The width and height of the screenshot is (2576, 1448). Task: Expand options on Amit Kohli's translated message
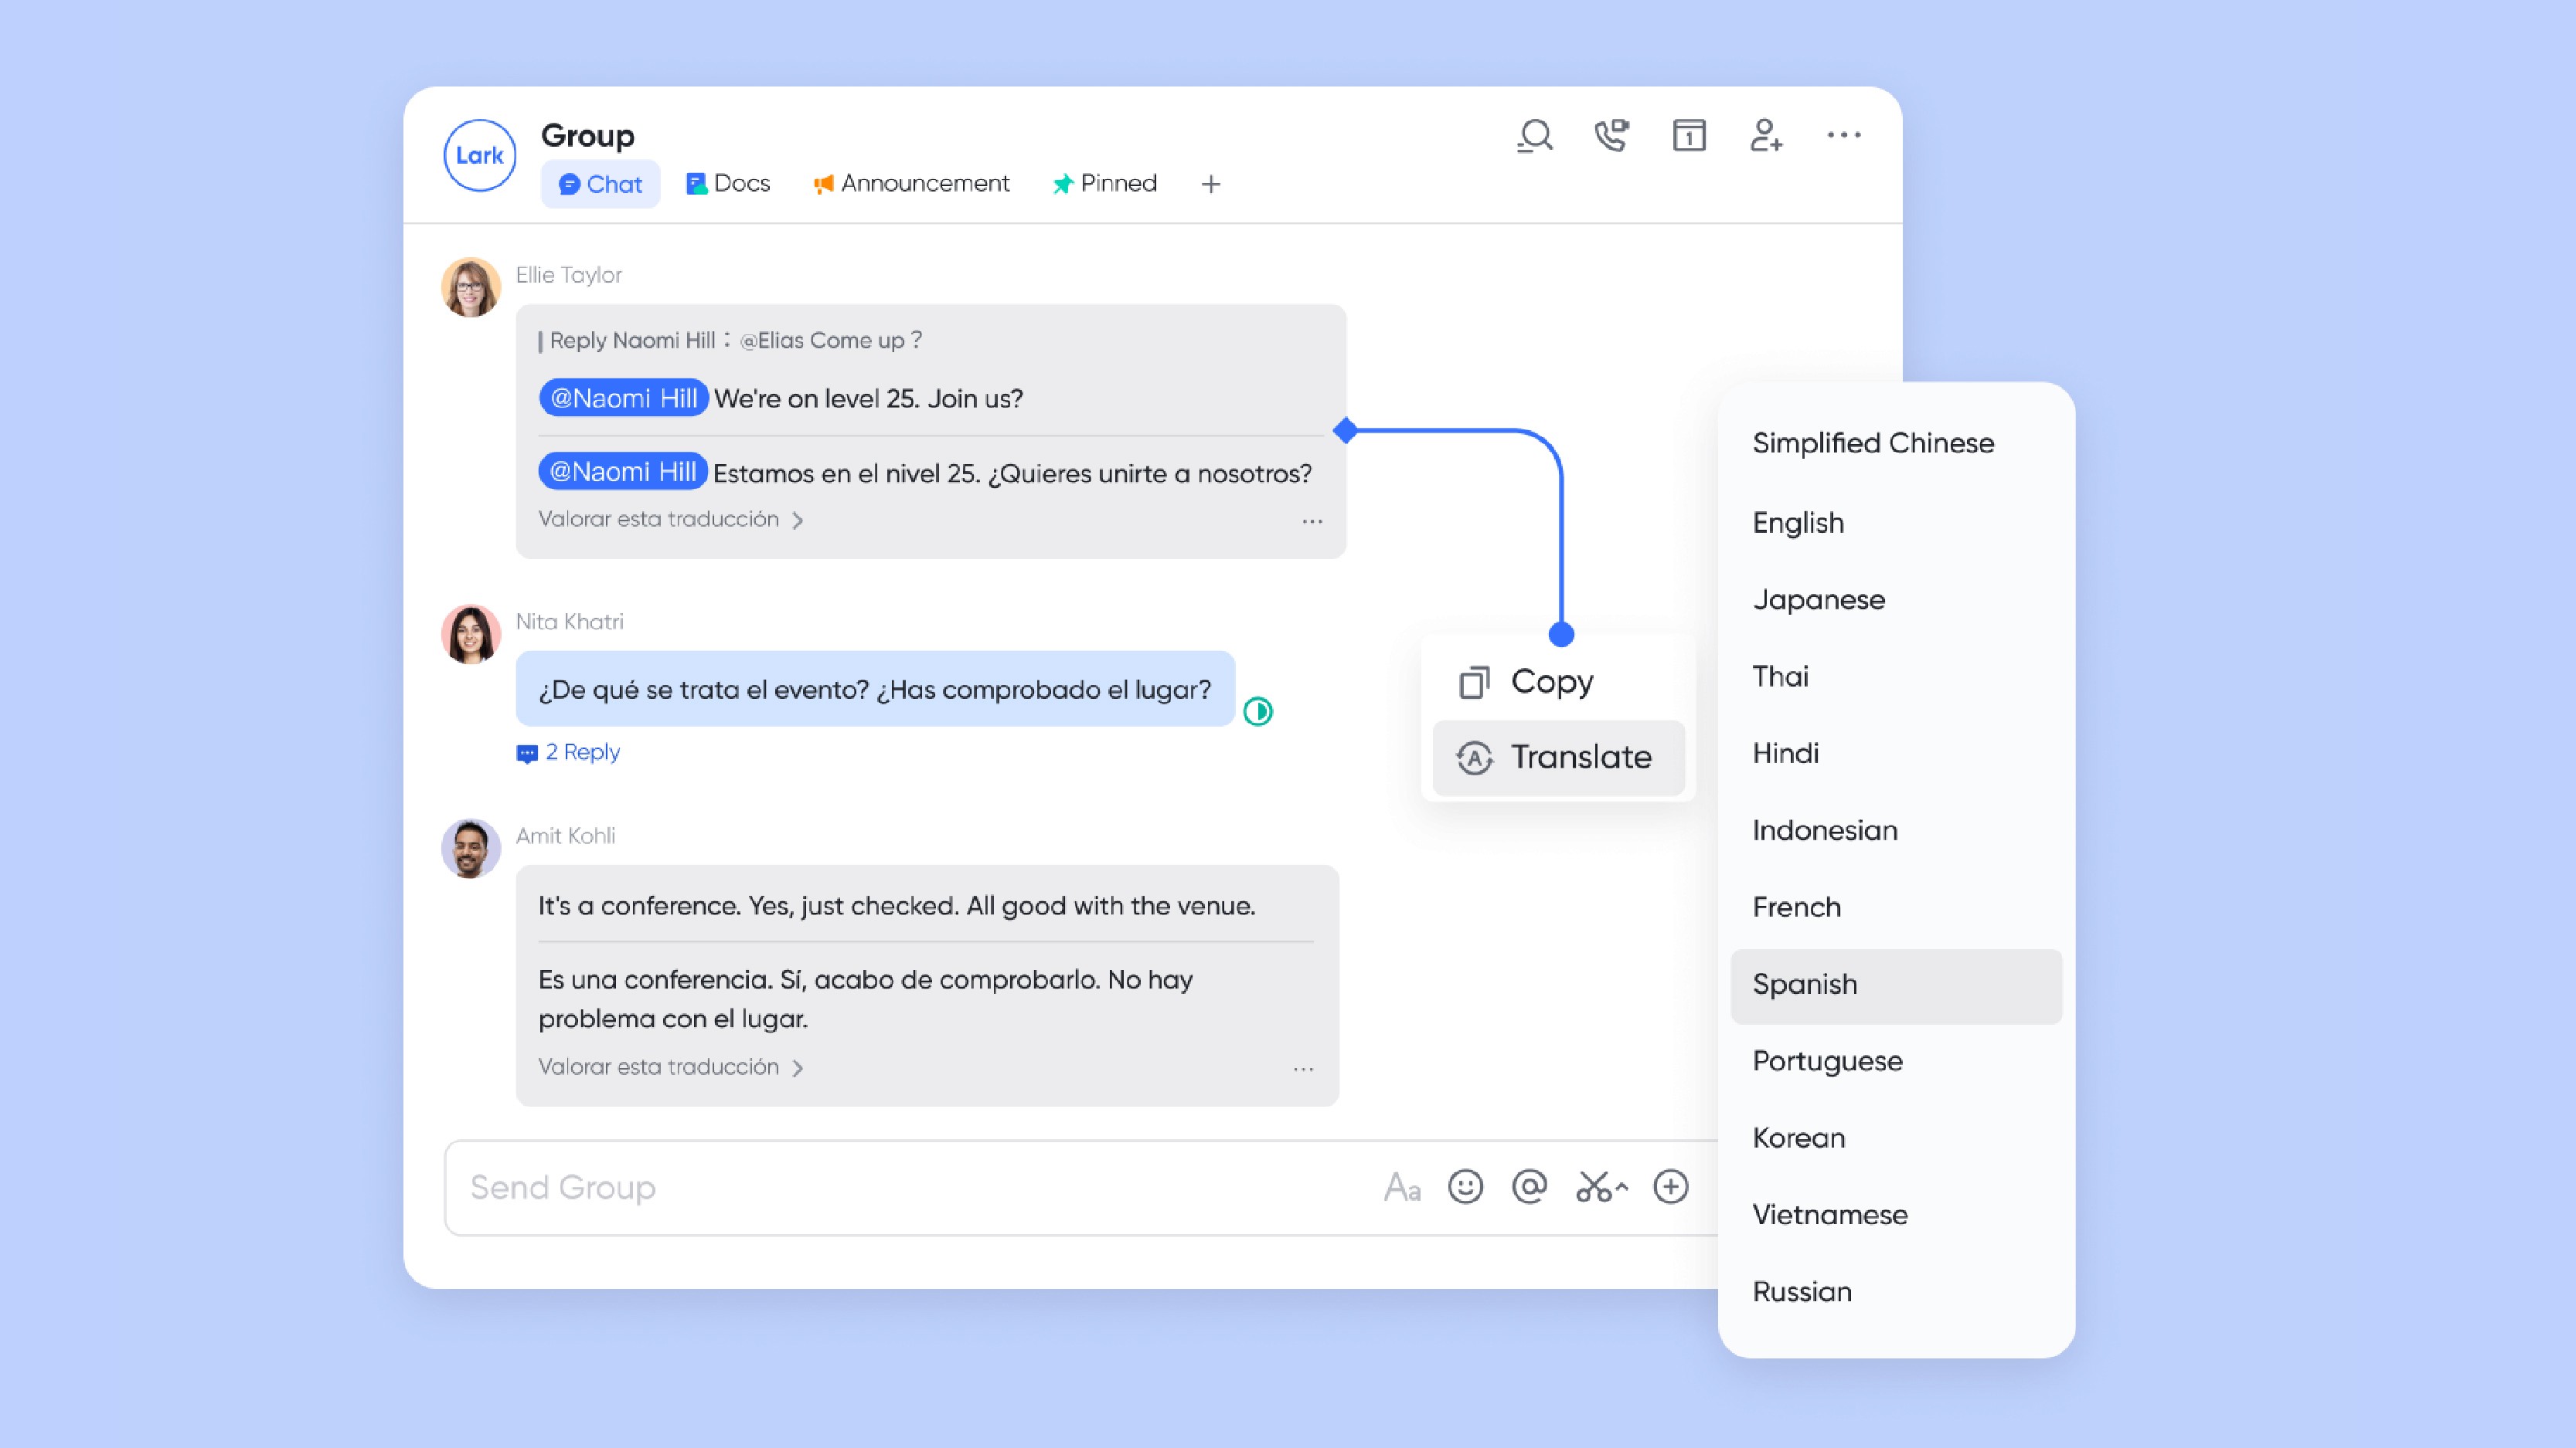tap(1303, 1070)
